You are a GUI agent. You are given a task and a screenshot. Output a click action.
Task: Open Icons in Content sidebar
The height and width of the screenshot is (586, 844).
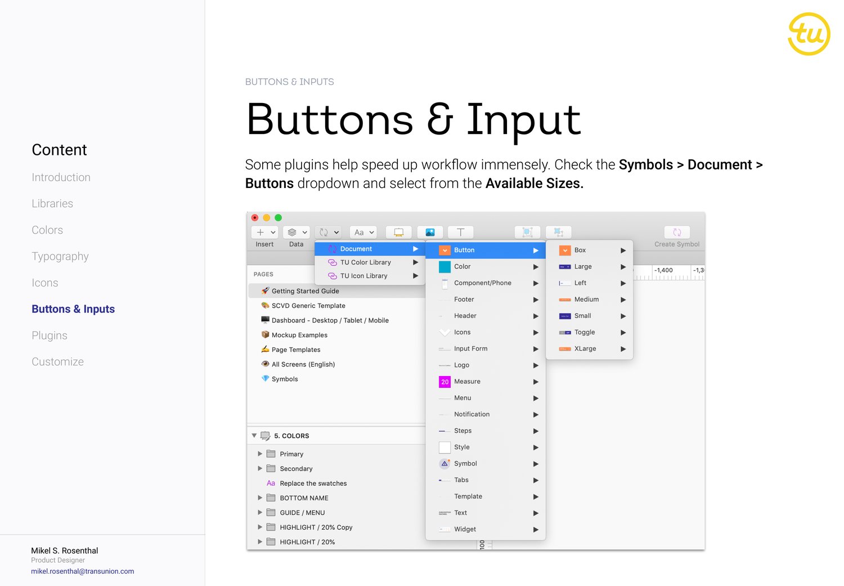click(x=45, y=283)
